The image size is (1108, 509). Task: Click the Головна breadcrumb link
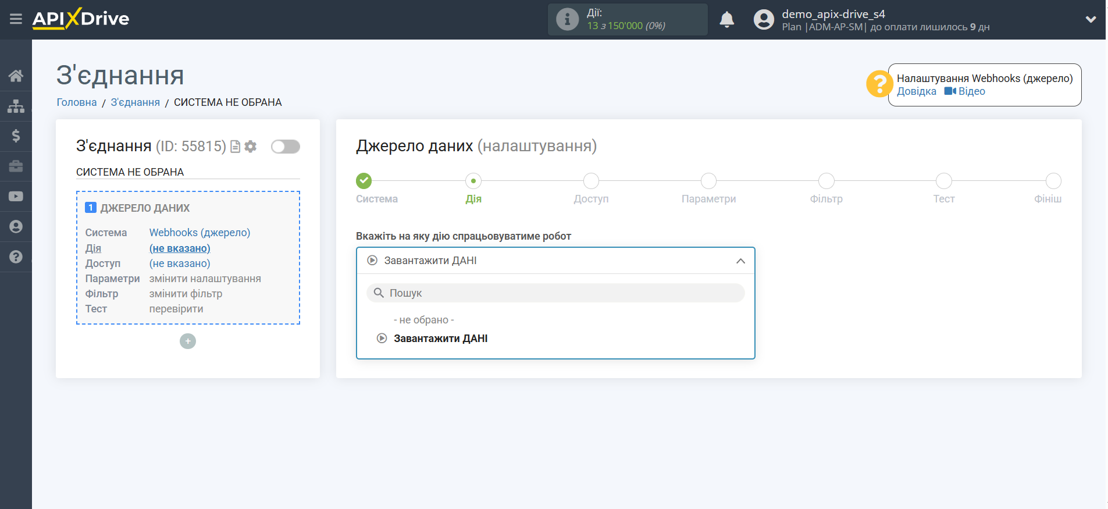[x=77, y=102]
